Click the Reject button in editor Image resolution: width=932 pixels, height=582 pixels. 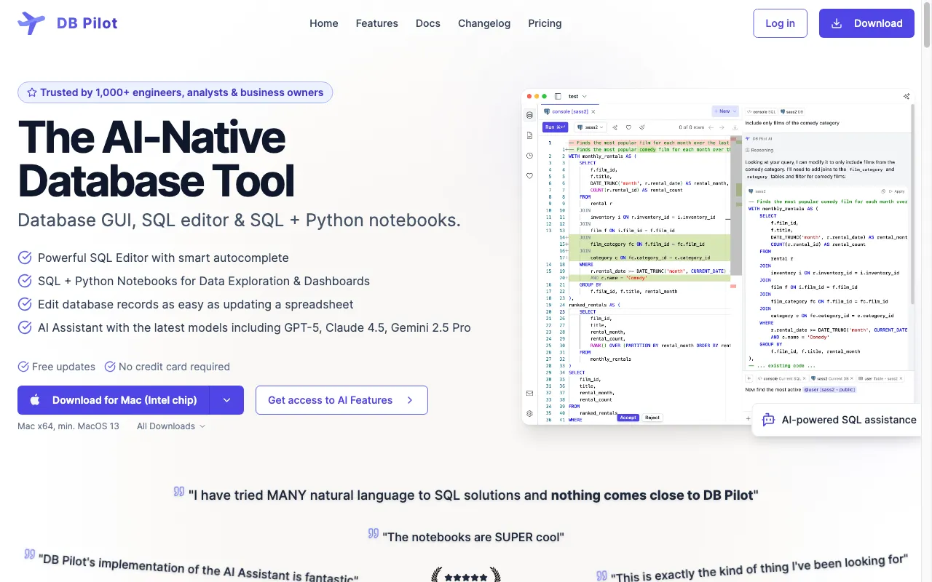(x=652, y=418)
